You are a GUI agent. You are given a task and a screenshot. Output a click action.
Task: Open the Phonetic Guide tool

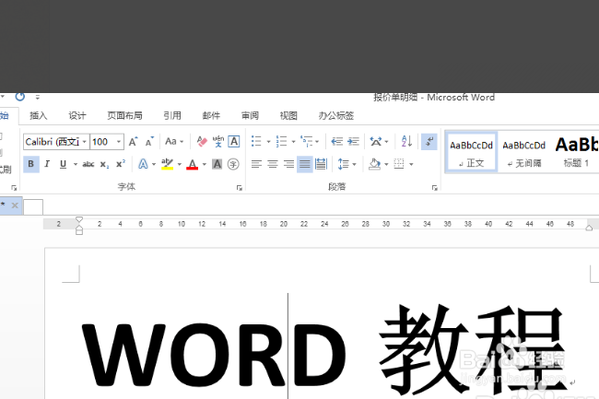point(218,142)
